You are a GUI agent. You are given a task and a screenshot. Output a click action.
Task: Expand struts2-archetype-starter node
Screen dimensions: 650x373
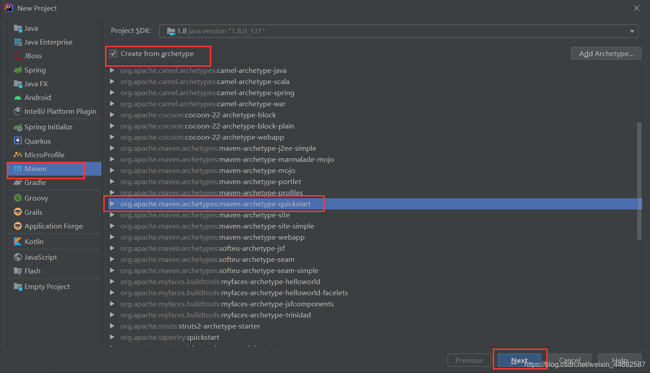(x=112, y=326)
